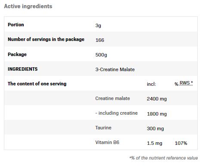Select Number of servings in the package
202x166 pixels.
(46, 39)
